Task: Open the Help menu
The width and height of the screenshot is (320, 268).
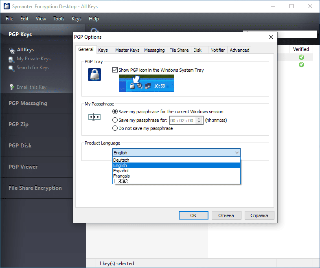Action: 94,19
